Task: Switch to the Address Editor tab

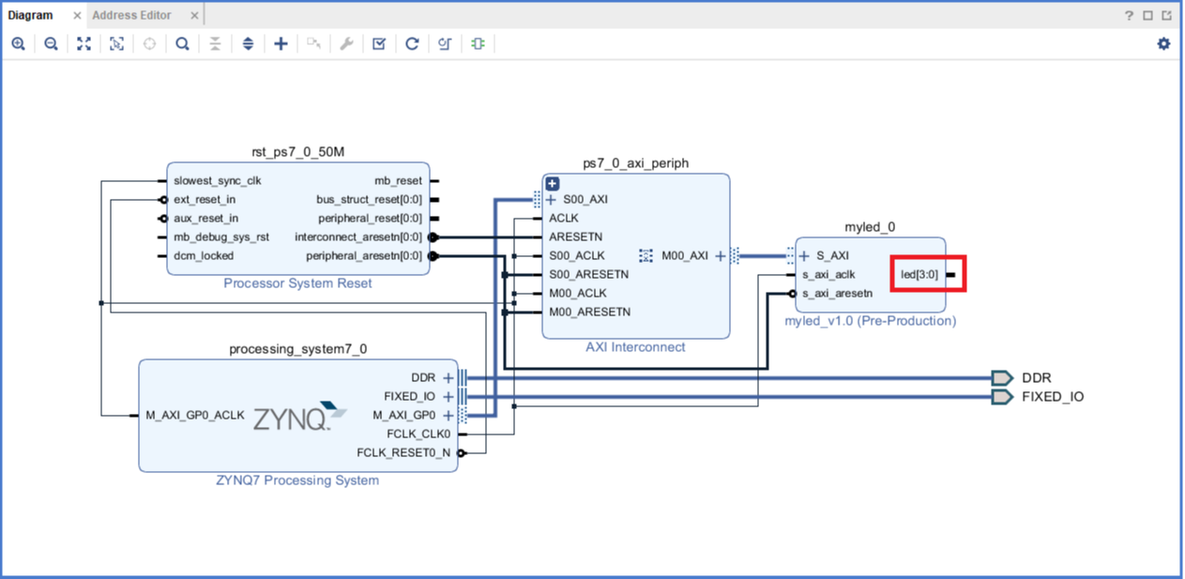Action: [131, 15]
